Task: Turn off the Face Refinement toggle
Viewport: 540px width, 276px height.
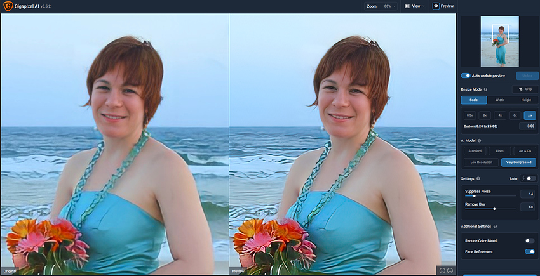Action: point(529,252)
